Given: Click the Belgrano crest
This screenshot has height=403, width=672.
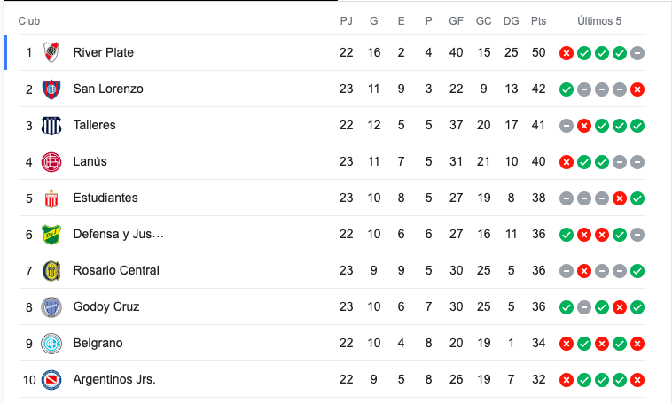Looking at the screenshot, I should [x=51, y=344].
